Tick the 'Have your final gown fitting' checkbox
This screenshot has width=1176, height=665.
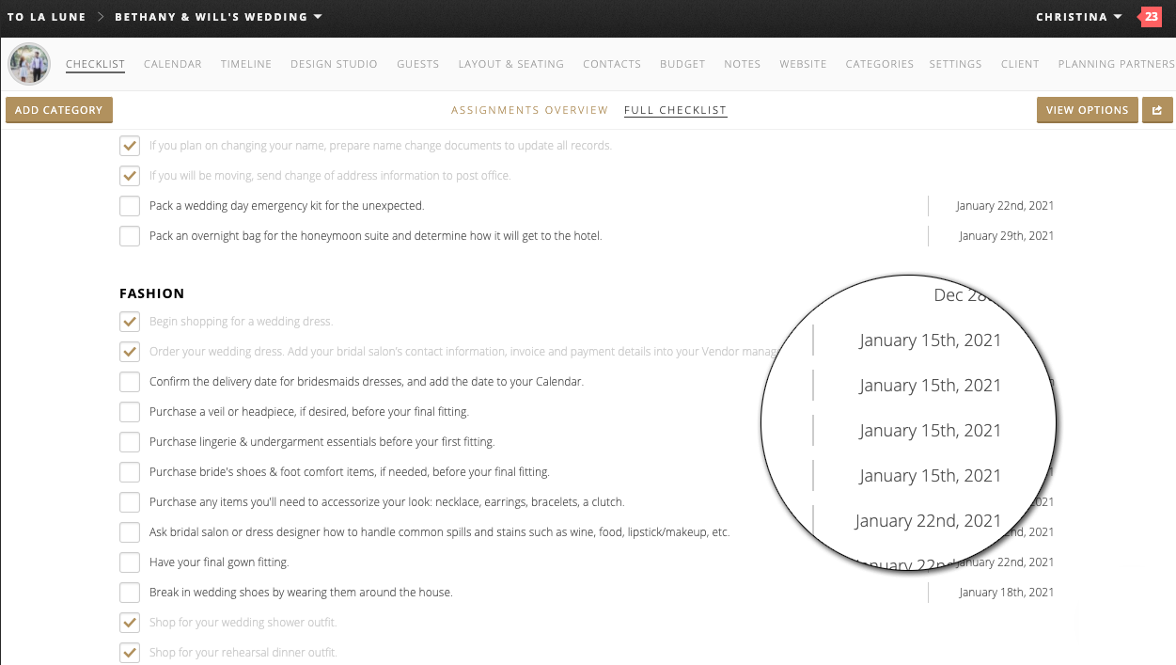[x=130, y=562]
